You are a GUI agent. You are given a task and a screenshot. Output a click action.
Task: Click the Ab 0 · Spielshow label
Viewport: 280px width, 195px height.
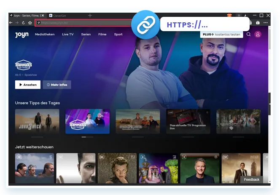(26, 75)
